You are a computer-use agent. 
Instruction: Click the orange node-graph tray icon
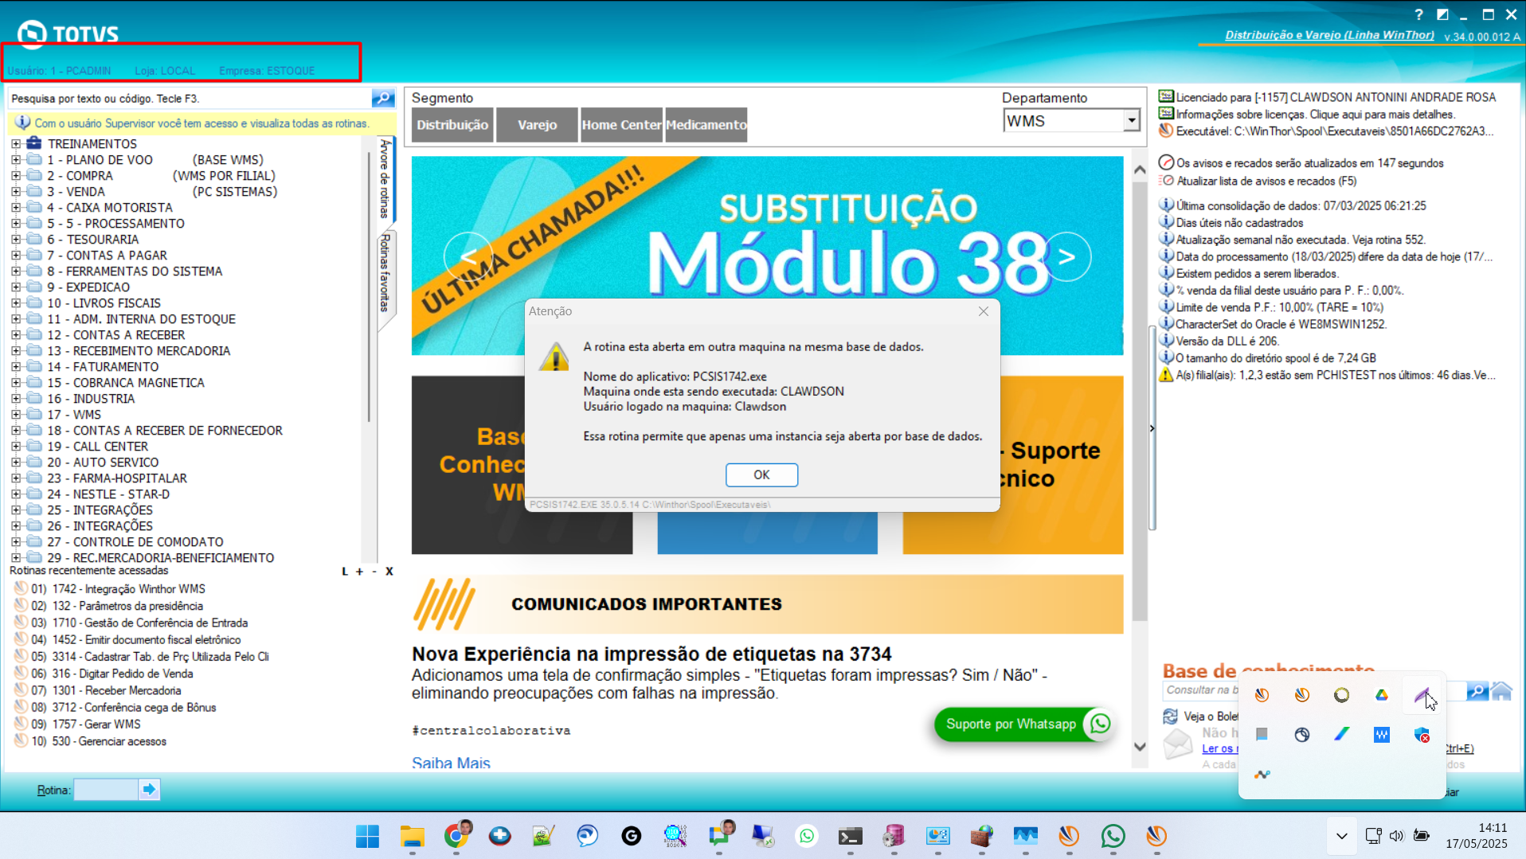(x=1262, y=775)
